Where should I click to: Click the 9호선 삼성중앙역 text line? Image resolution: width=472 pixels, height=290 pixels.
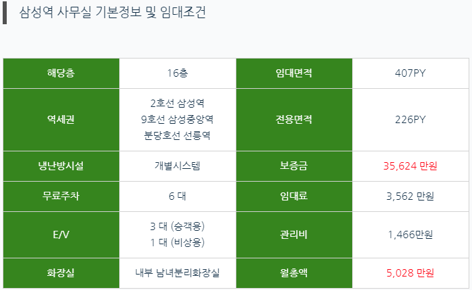pyautogui.click(x=177, y=119)
